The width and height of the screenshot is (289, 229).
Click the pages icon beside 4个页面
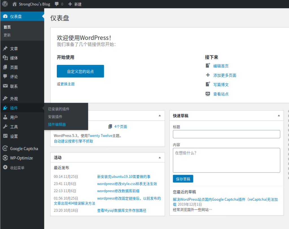[110, 126]
